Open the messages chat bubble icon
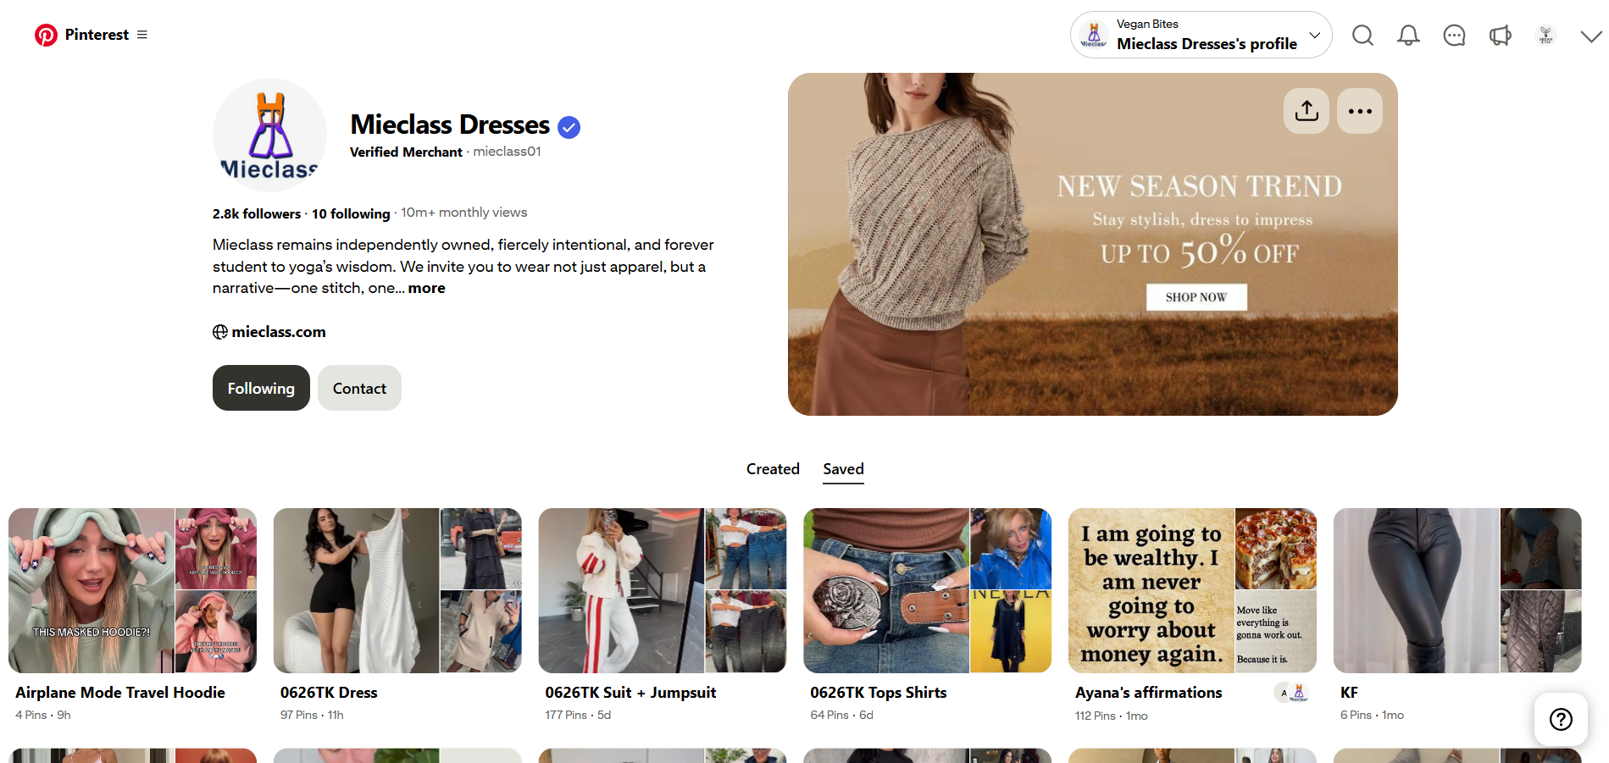Screen dimensions: 1609x763 [1454, 35]
